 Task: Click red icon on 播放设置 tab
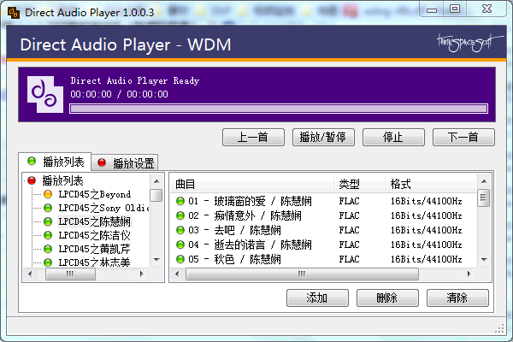[102, 162]
